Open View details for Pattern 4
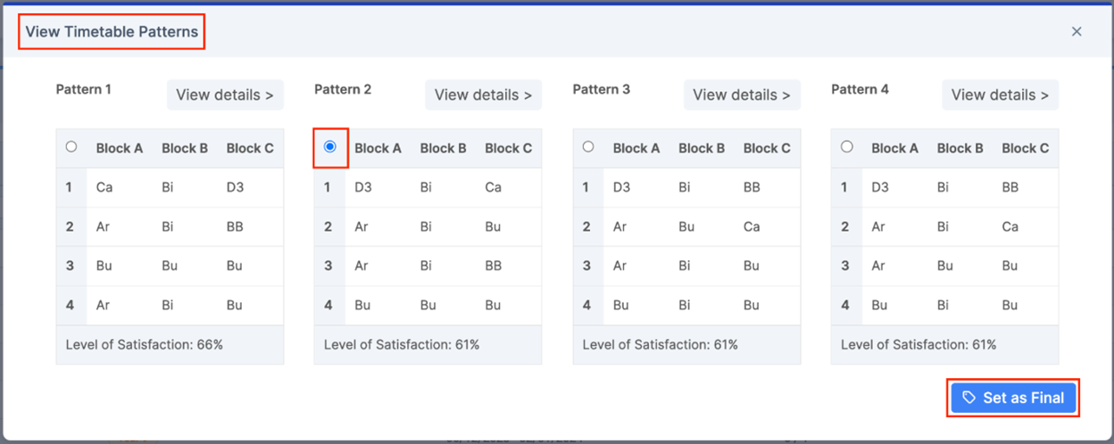 tap(1000, 95)
